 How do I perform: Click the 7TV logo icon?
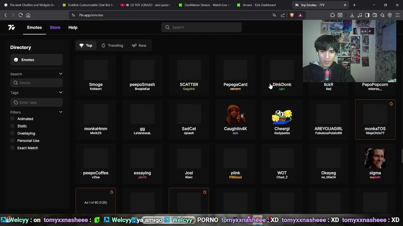(12, 27)
